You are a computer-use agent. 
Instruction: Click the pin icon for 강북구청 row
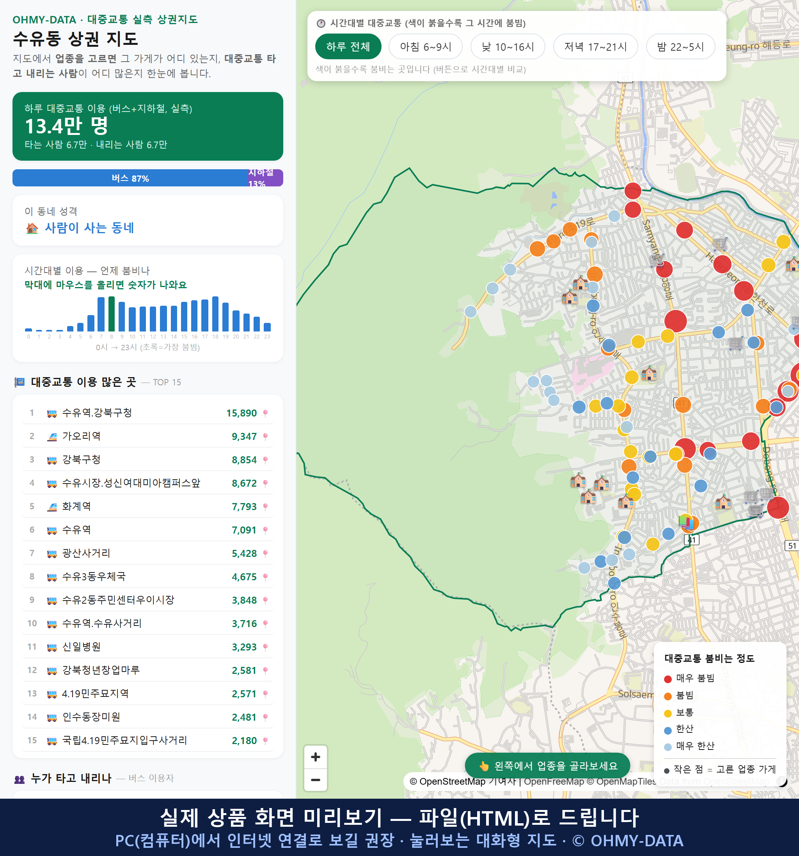265,460
